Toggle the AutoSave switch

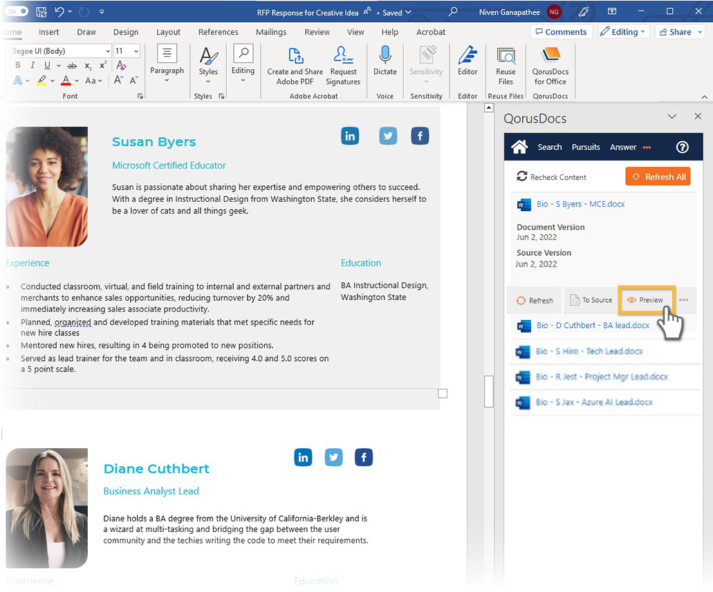[x=17, y=11]
